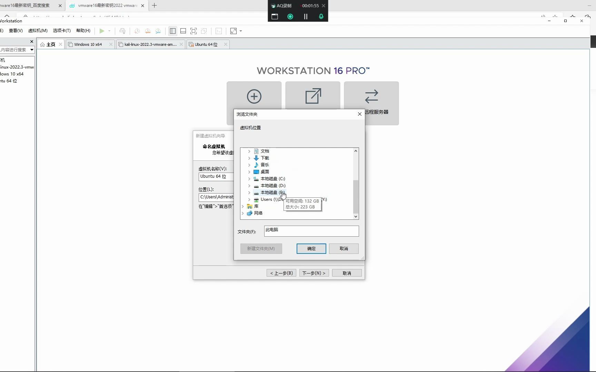This screenshot has width=596, height=372.
Task: Close the Windows 10 x64 tab
Action: click(x=111, y=44)
